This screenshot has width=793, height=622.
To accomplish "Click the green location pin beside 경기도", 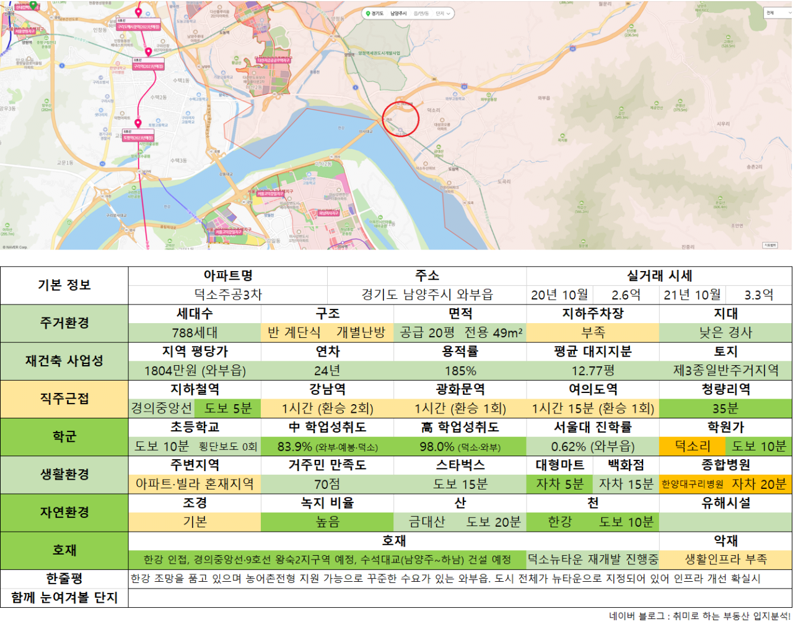I will pyautogui.click(x=367, y=13).
